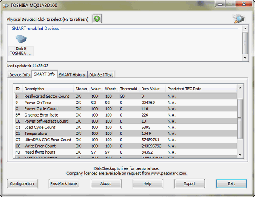
Task: Click the title bar application icon
Action: [x=6, y=6]
